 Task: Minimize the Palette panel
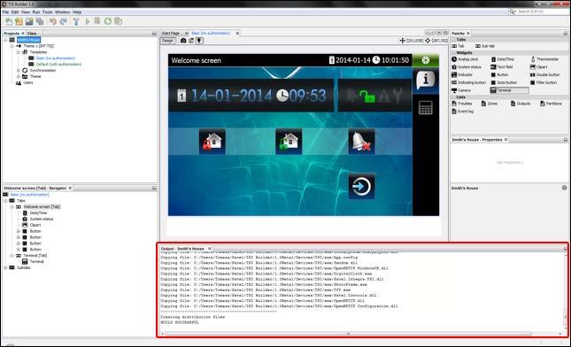pyautogui.click(x=566, y=33)
